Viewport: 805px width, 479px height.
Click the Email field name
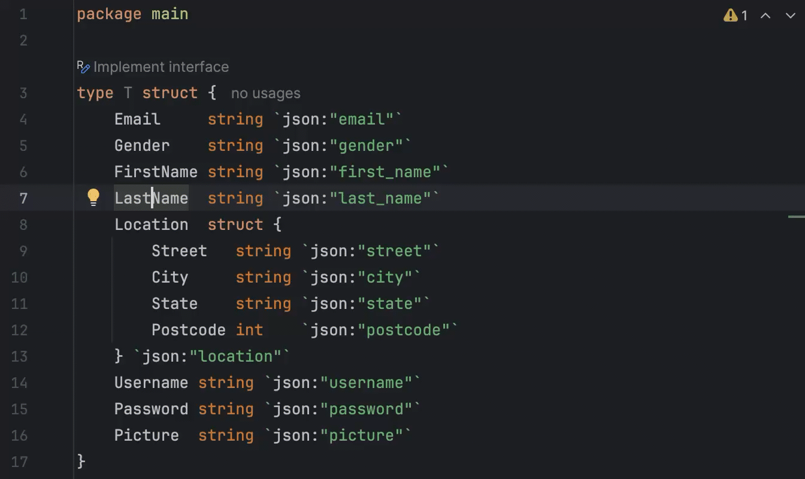click(x=137, y=119)
